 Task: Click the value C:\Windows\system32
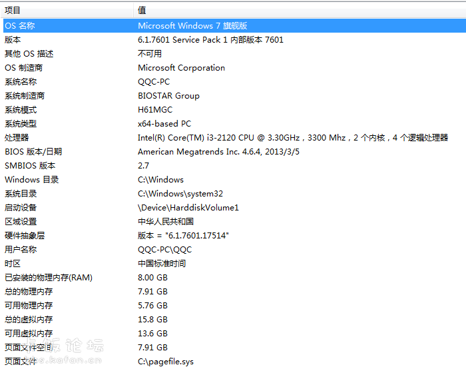[180, 194]
